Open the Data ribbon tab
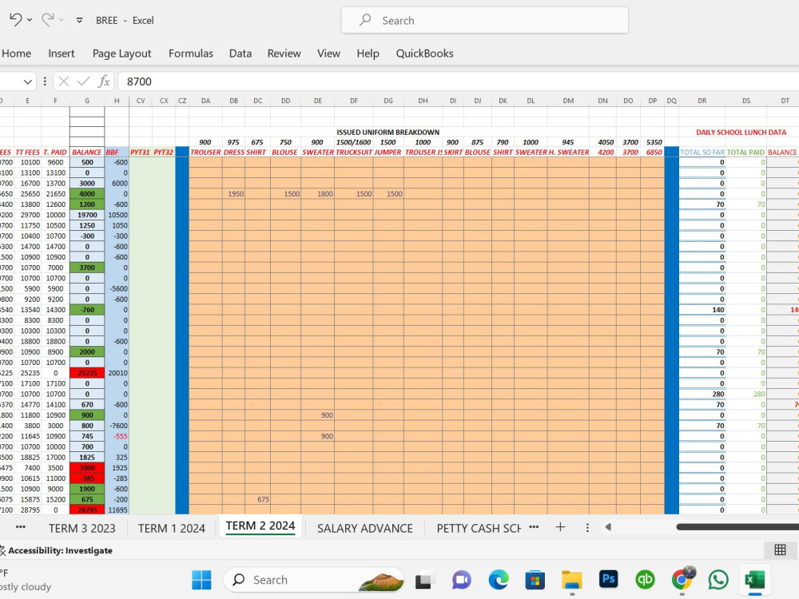 click(x=240, y=54)
